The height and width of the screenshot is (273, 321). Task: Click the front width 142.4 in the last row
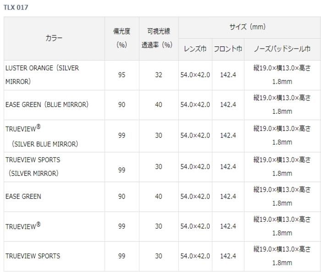click(x=228, y=256)
